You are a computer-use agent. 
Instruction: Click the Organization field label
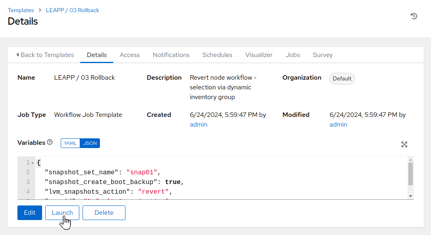(302, 78)
